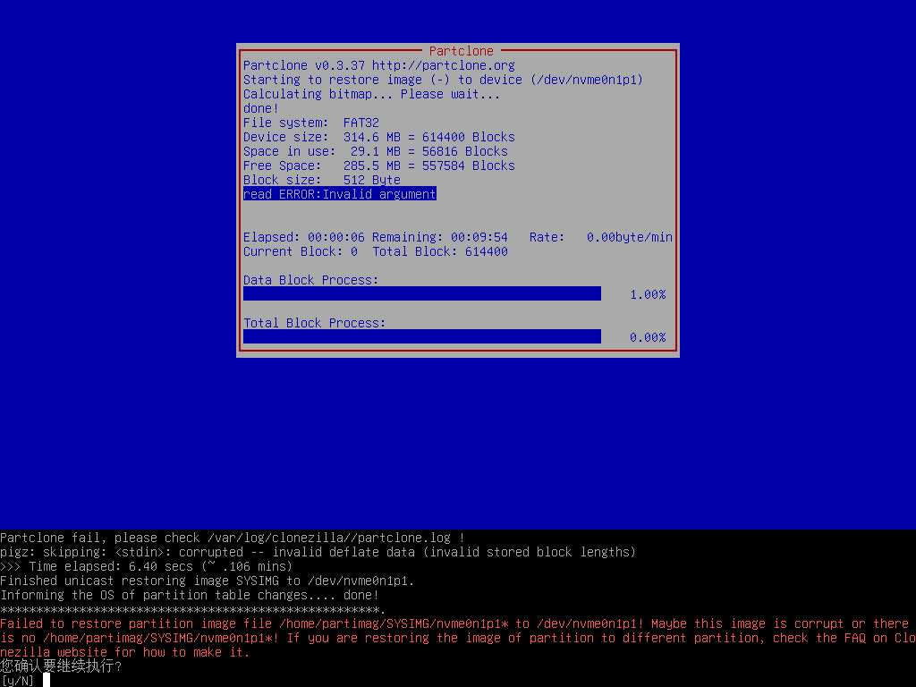
Task: Click 'Finished unicast restoring image SYSIMG' line
Action: coord(208,581)
